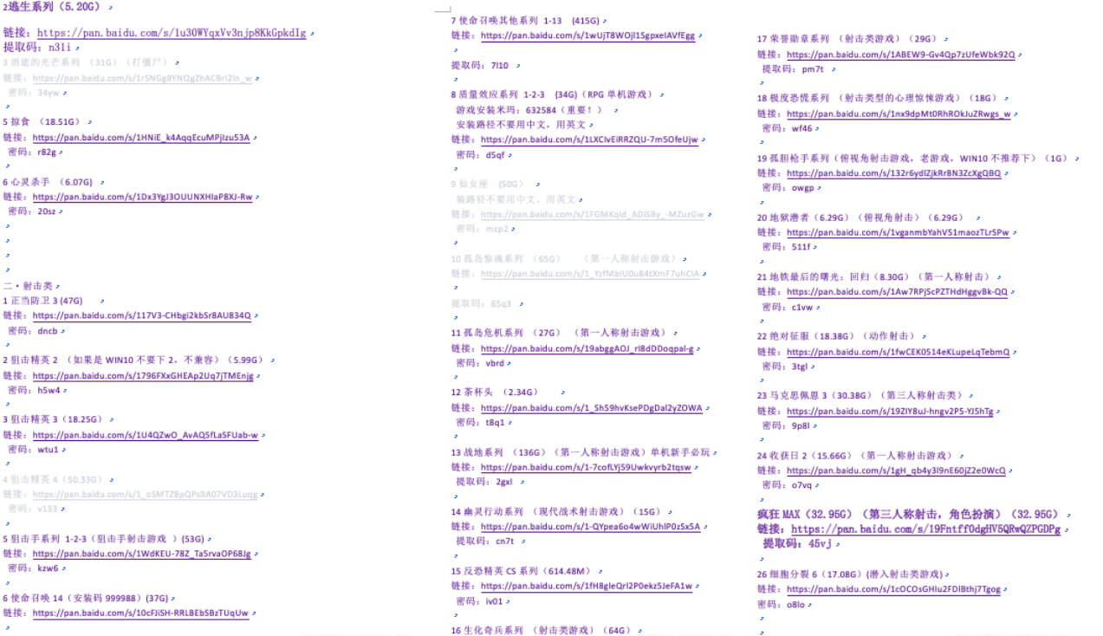Click the password c1vw under 地铁最后的曙光
This screenshot has height=636, width=1103.
tap(802, 307)
